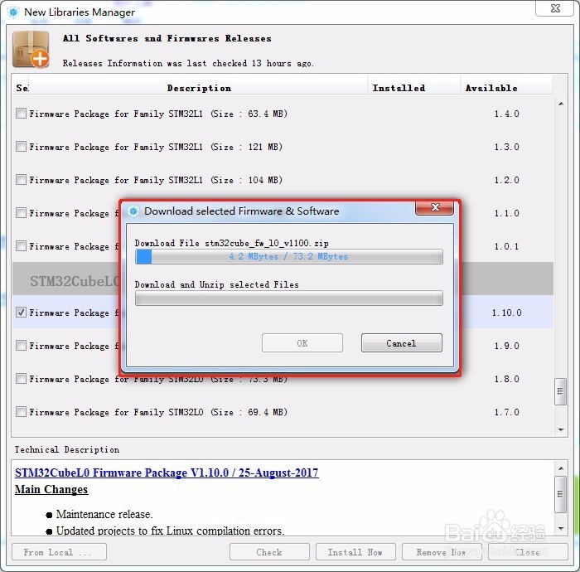This screenshot has width=580, height=572.
Task: Click the available version 1.7.0 cell
Action: [506, 412]
